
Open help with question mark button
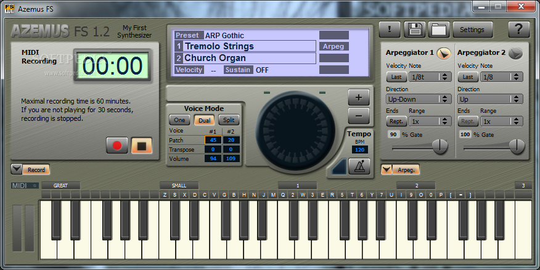(518, 30)
